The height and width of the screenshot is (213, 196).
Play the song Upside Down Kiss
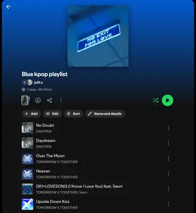[53, 202]
